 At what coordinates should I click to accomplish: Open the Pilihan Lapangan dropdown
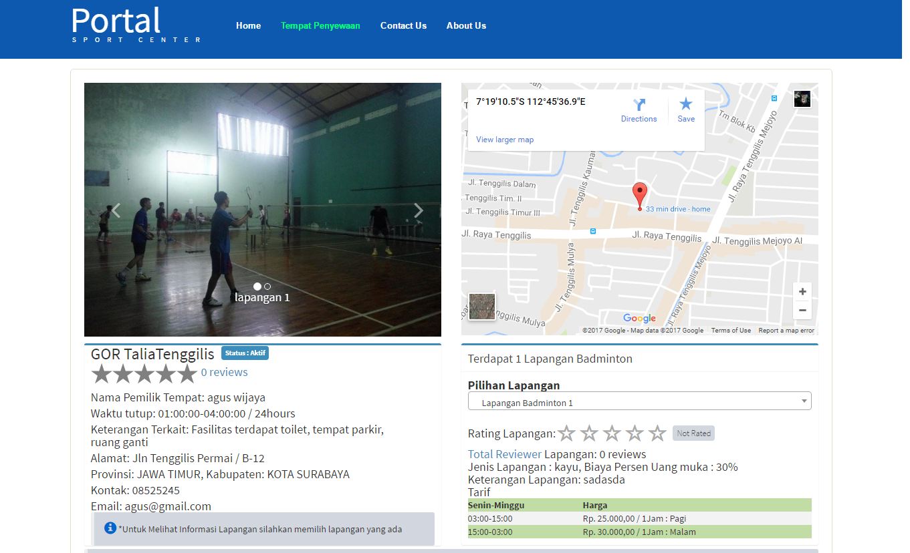point(639,401)
